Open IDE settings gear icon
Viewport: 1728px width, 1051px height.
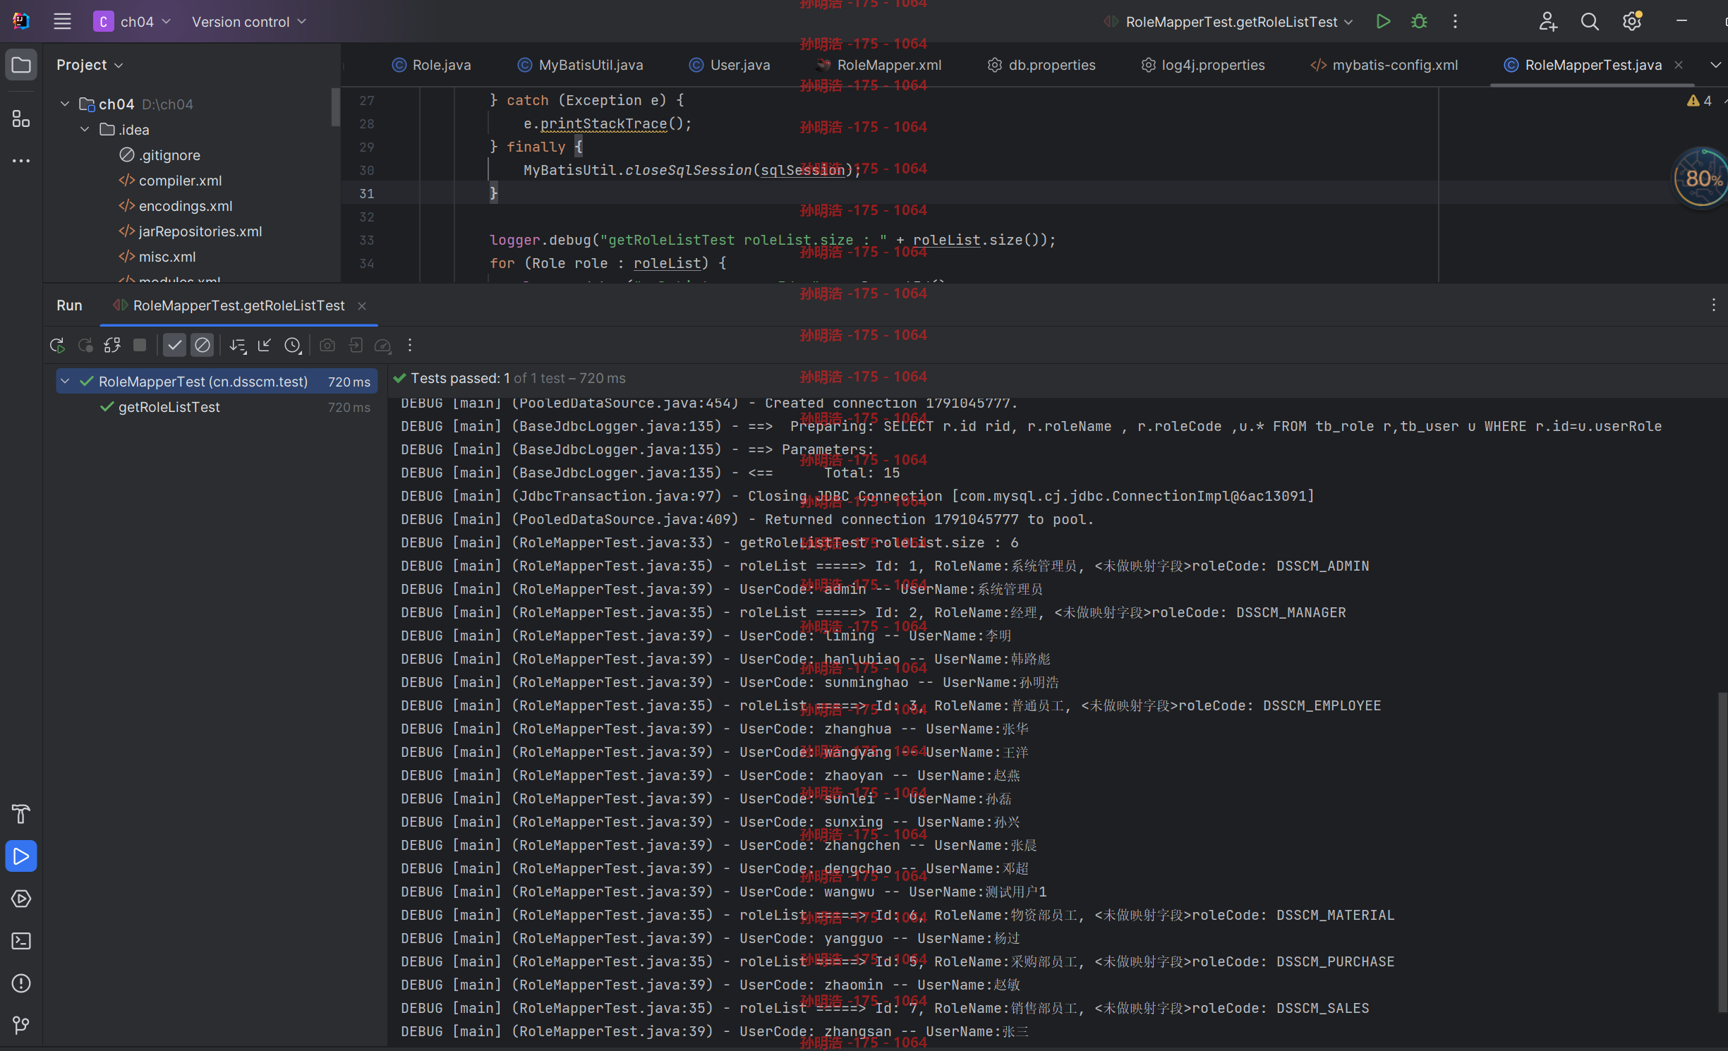1631,21
